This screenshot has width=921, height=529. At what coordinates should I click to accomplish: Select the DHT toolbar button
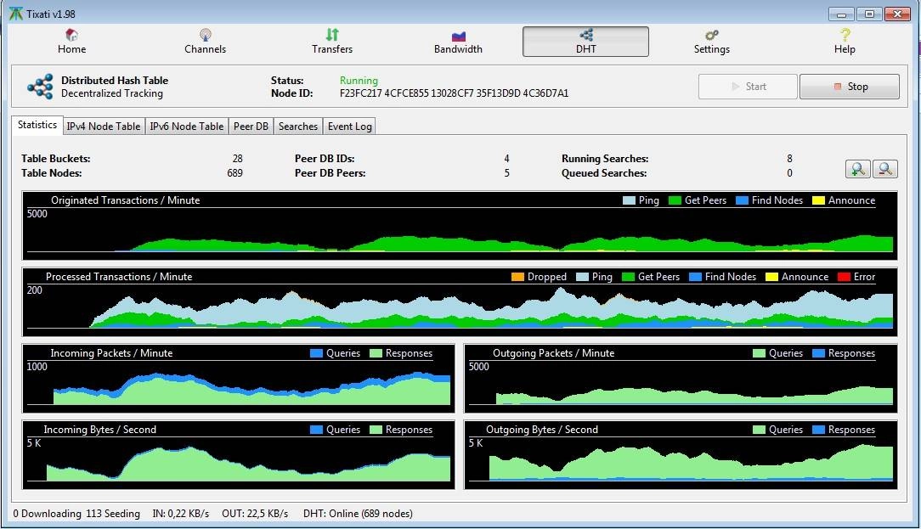coord(585,42)
